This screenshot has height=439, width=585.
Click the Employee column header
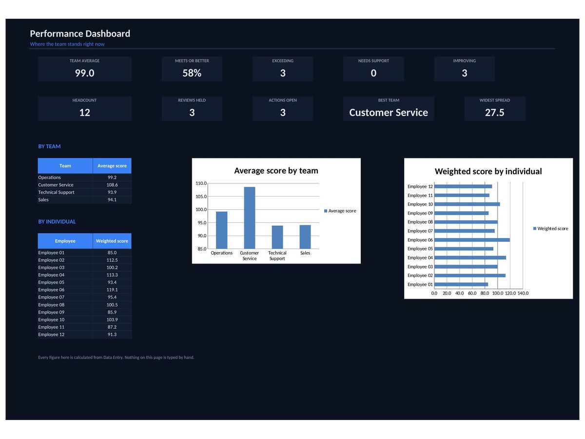65,241
